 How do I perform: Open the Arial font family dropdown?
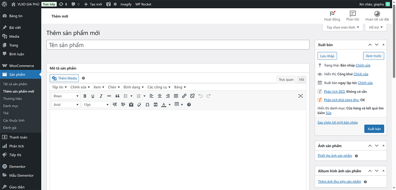tap(66, 105)
